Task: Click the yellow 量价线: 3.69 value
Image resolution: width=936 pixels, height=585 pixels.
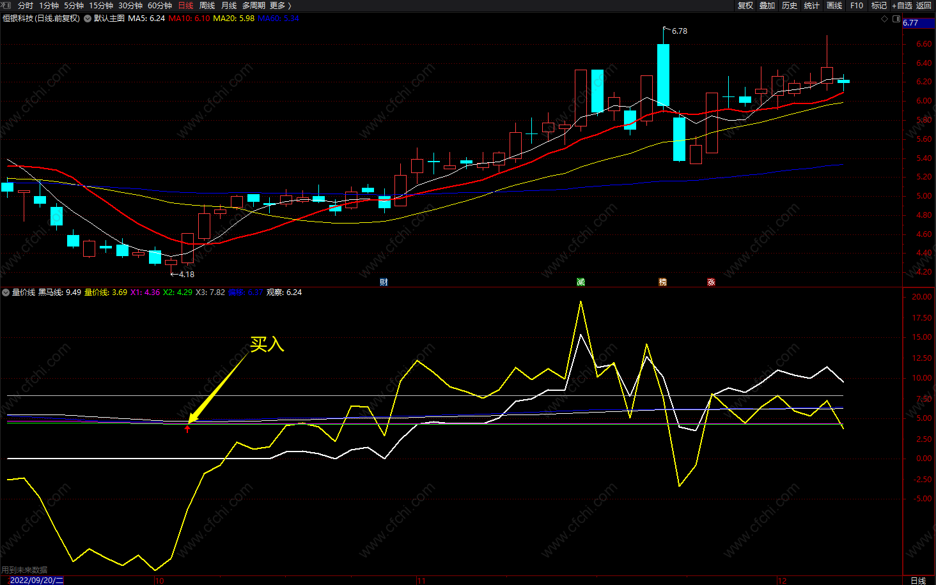Action: pos(105,292)
